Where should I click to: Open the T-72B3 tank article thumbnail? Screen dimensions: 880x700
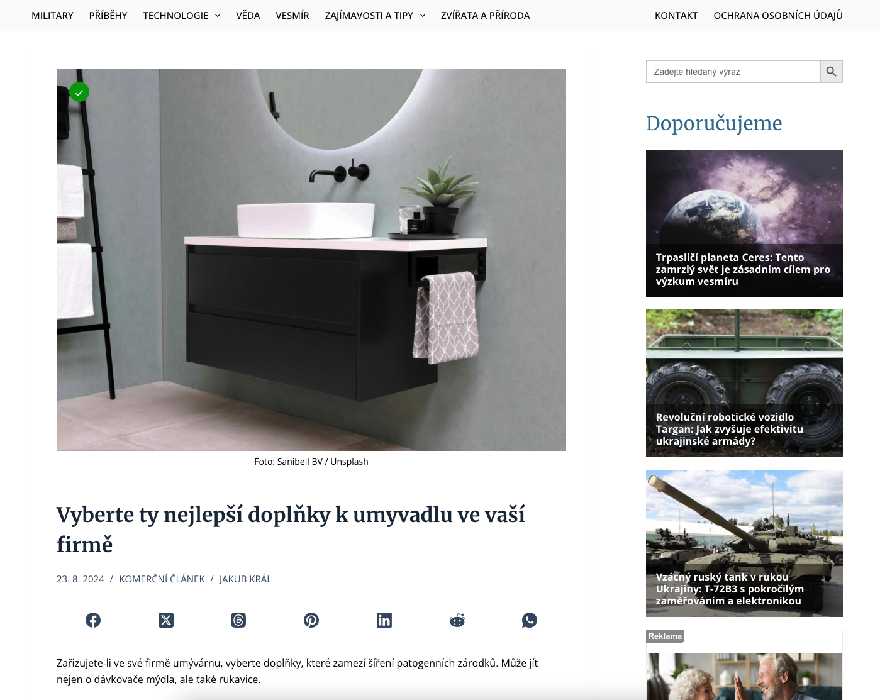(x=744, y=543)
